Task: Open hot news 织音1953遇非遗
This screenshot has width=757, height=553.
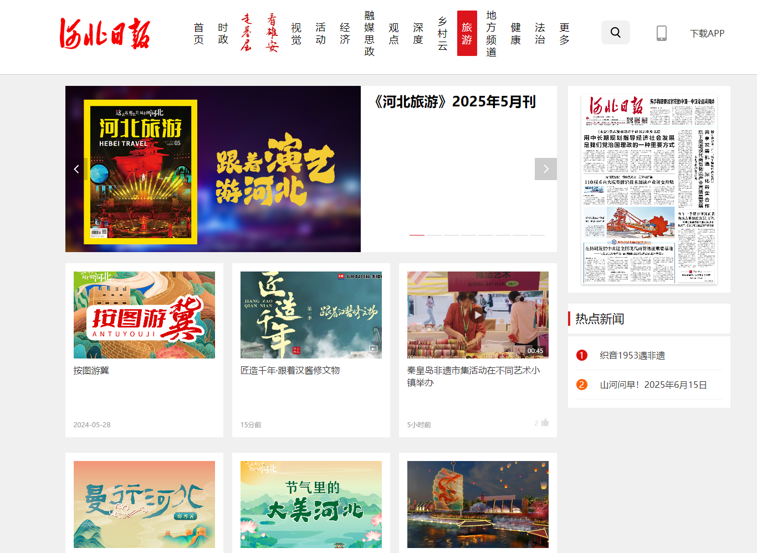Action: click(x=632, y=355)
